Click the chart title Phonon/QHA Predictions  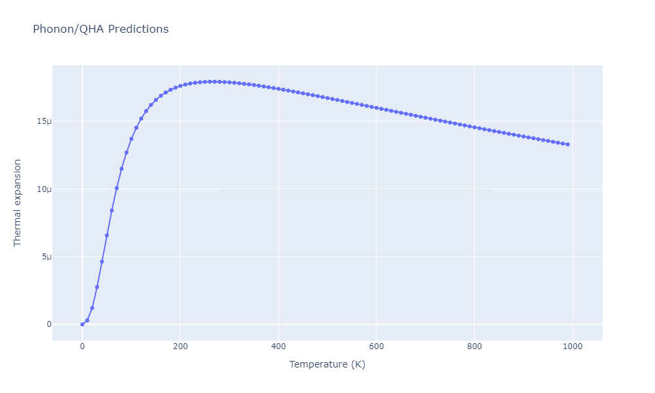pyautogui.click(x=100, y=29)
